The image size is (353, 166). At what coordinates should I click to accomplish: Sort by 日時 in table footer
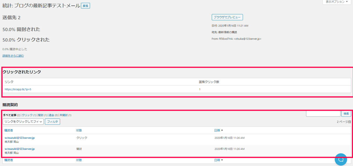[x=218, y=160]
